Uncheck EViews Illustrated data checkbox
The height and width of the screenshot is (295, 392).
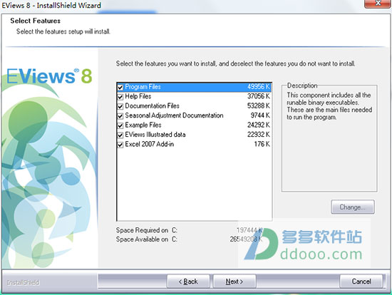pyautogui.click(x=120, y=135)
